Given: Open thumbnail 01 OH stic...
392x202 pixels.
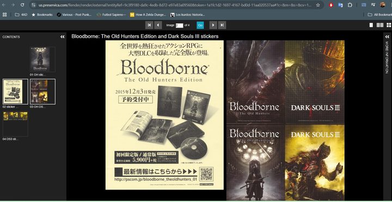Looking at the screenshot, I should click(42, 59).
